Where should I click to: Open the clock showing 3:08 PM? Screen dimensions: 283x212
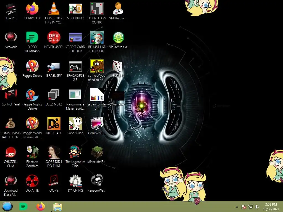click(x=271, y=207)
